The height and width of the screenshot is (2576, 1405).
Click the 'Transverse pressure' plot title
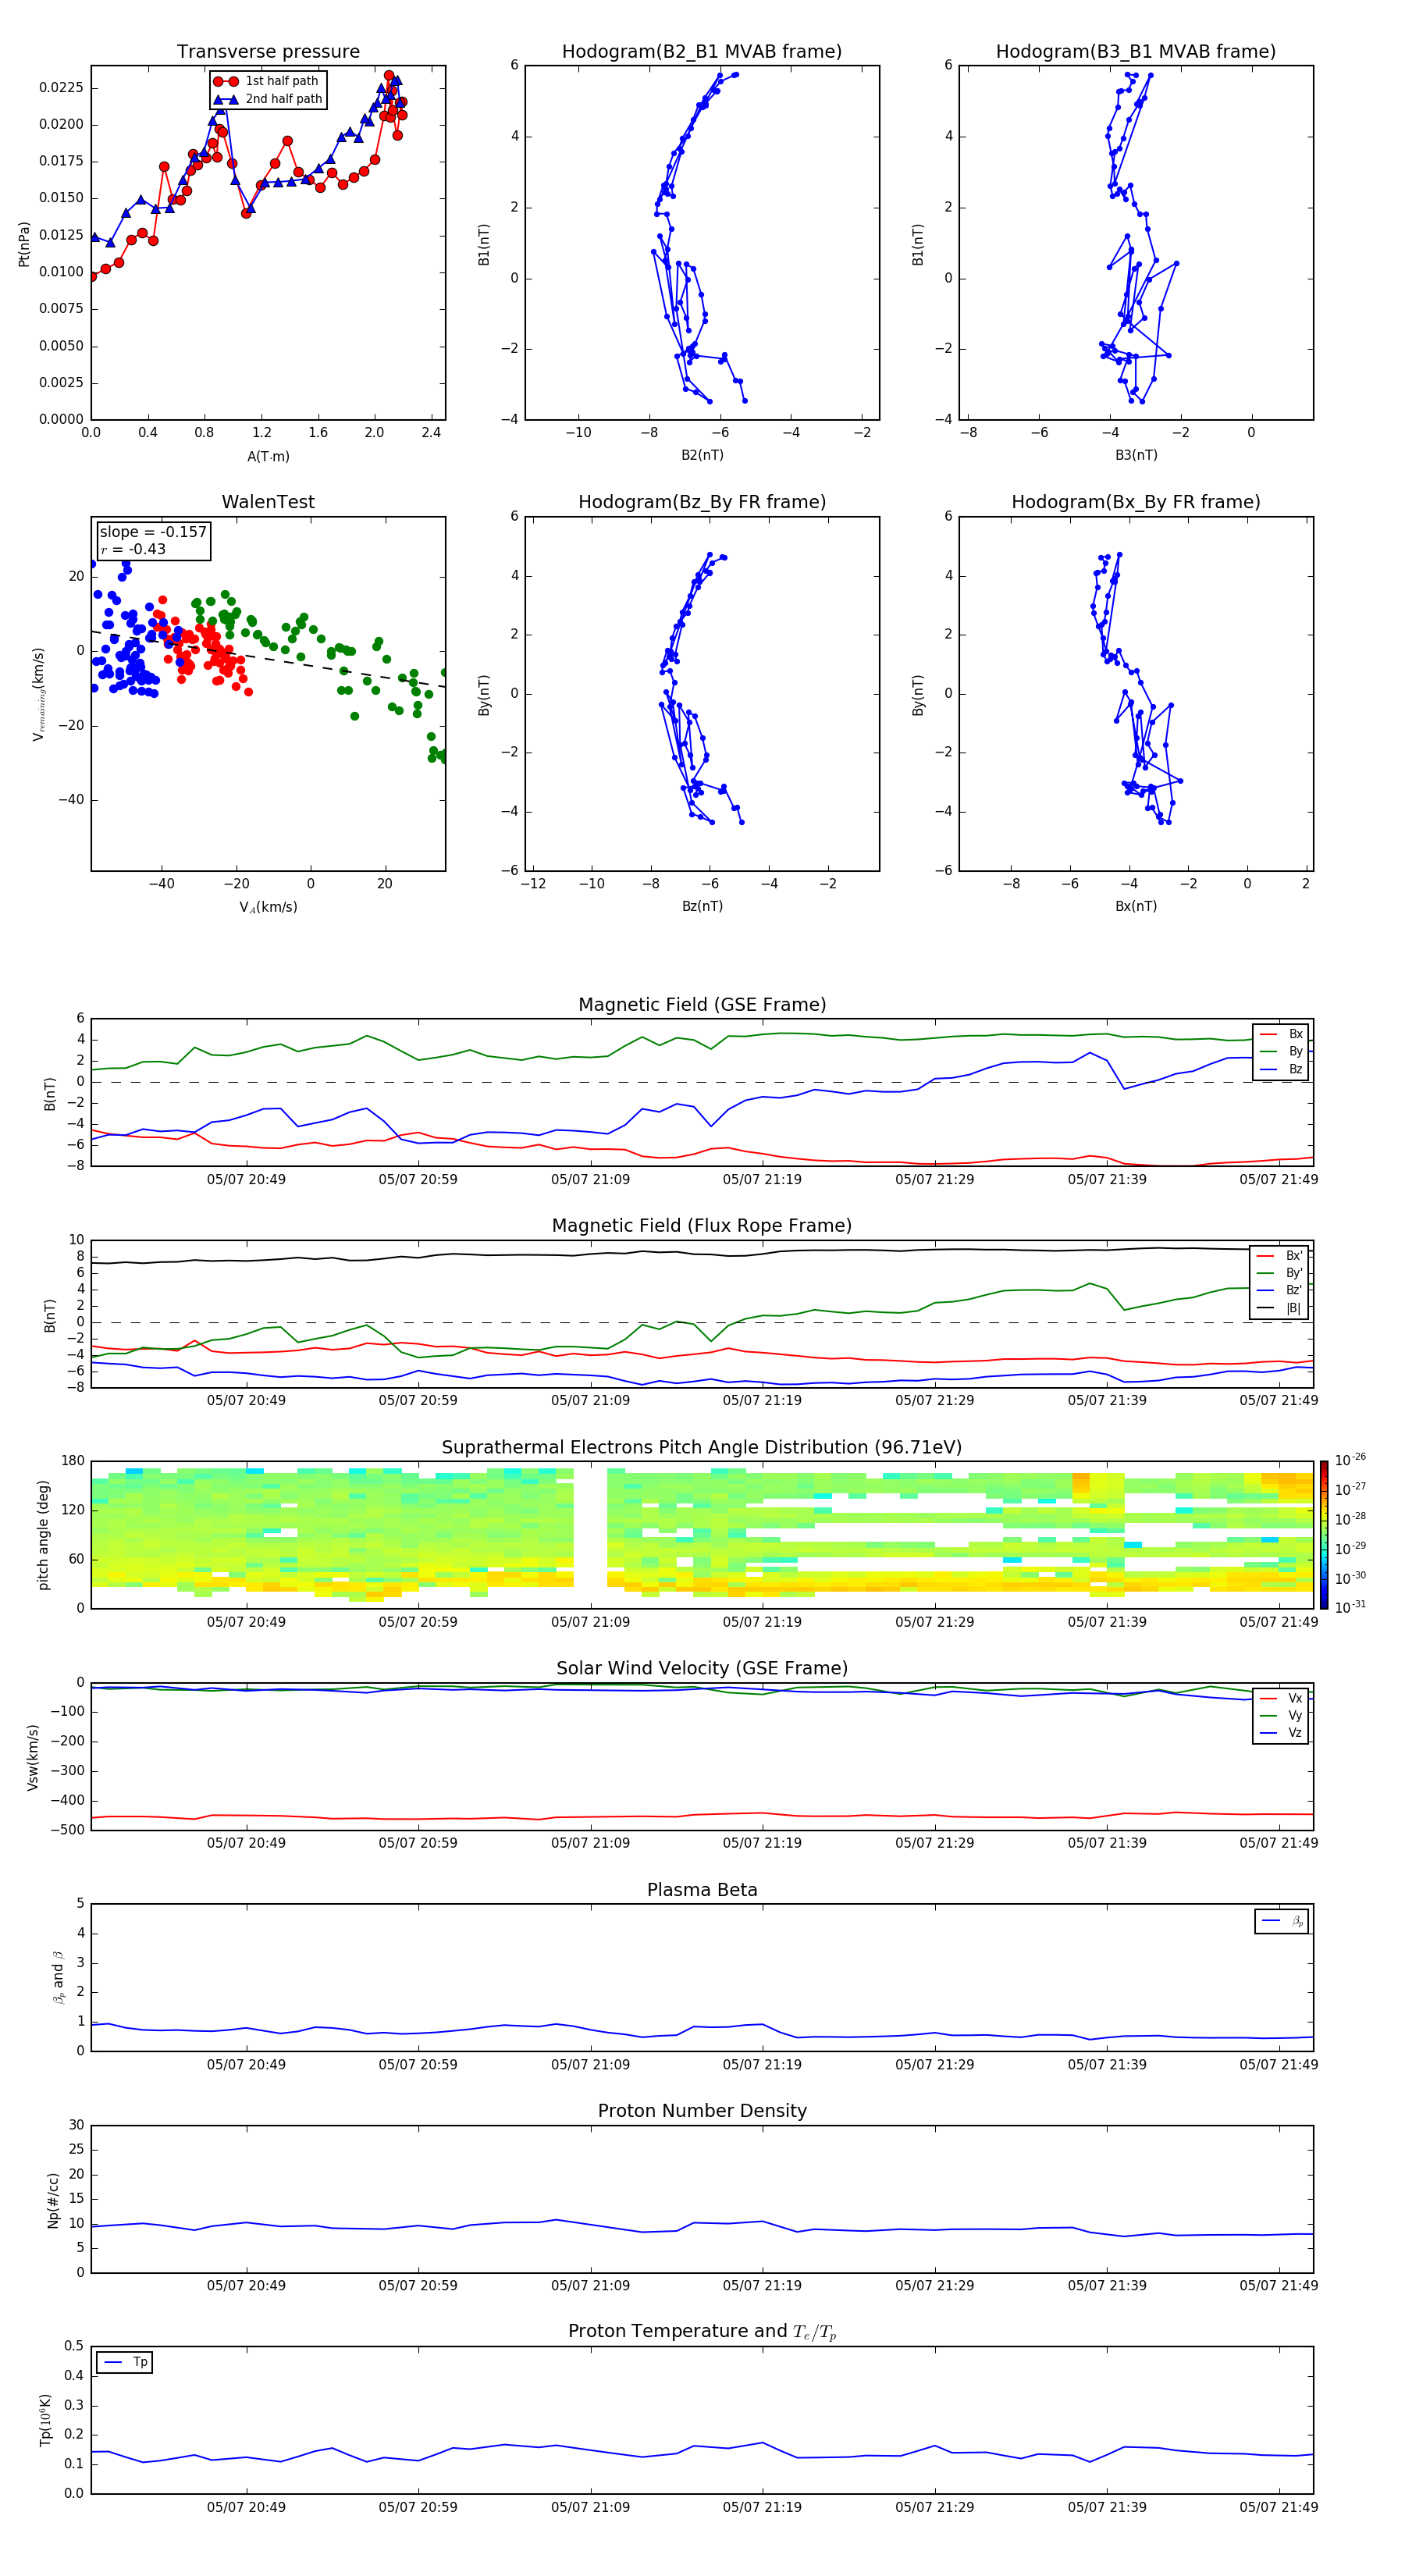click(268, 52)
